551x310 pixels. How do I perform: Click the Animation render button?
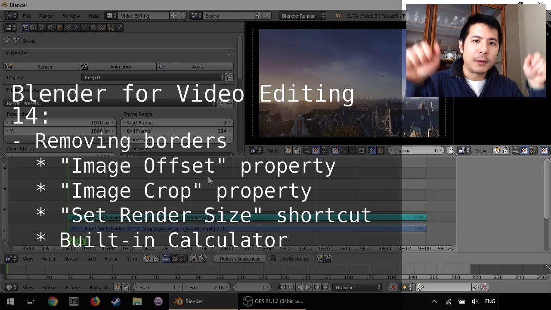(118, 66)
